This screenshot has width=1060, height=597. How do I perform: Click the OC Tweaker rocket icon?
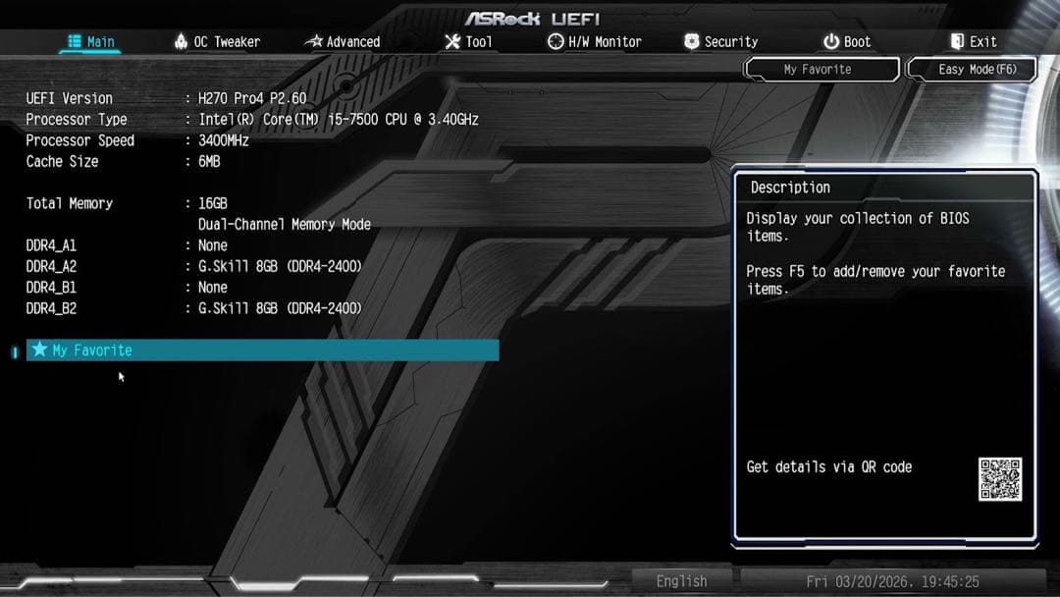pos(181,41)
